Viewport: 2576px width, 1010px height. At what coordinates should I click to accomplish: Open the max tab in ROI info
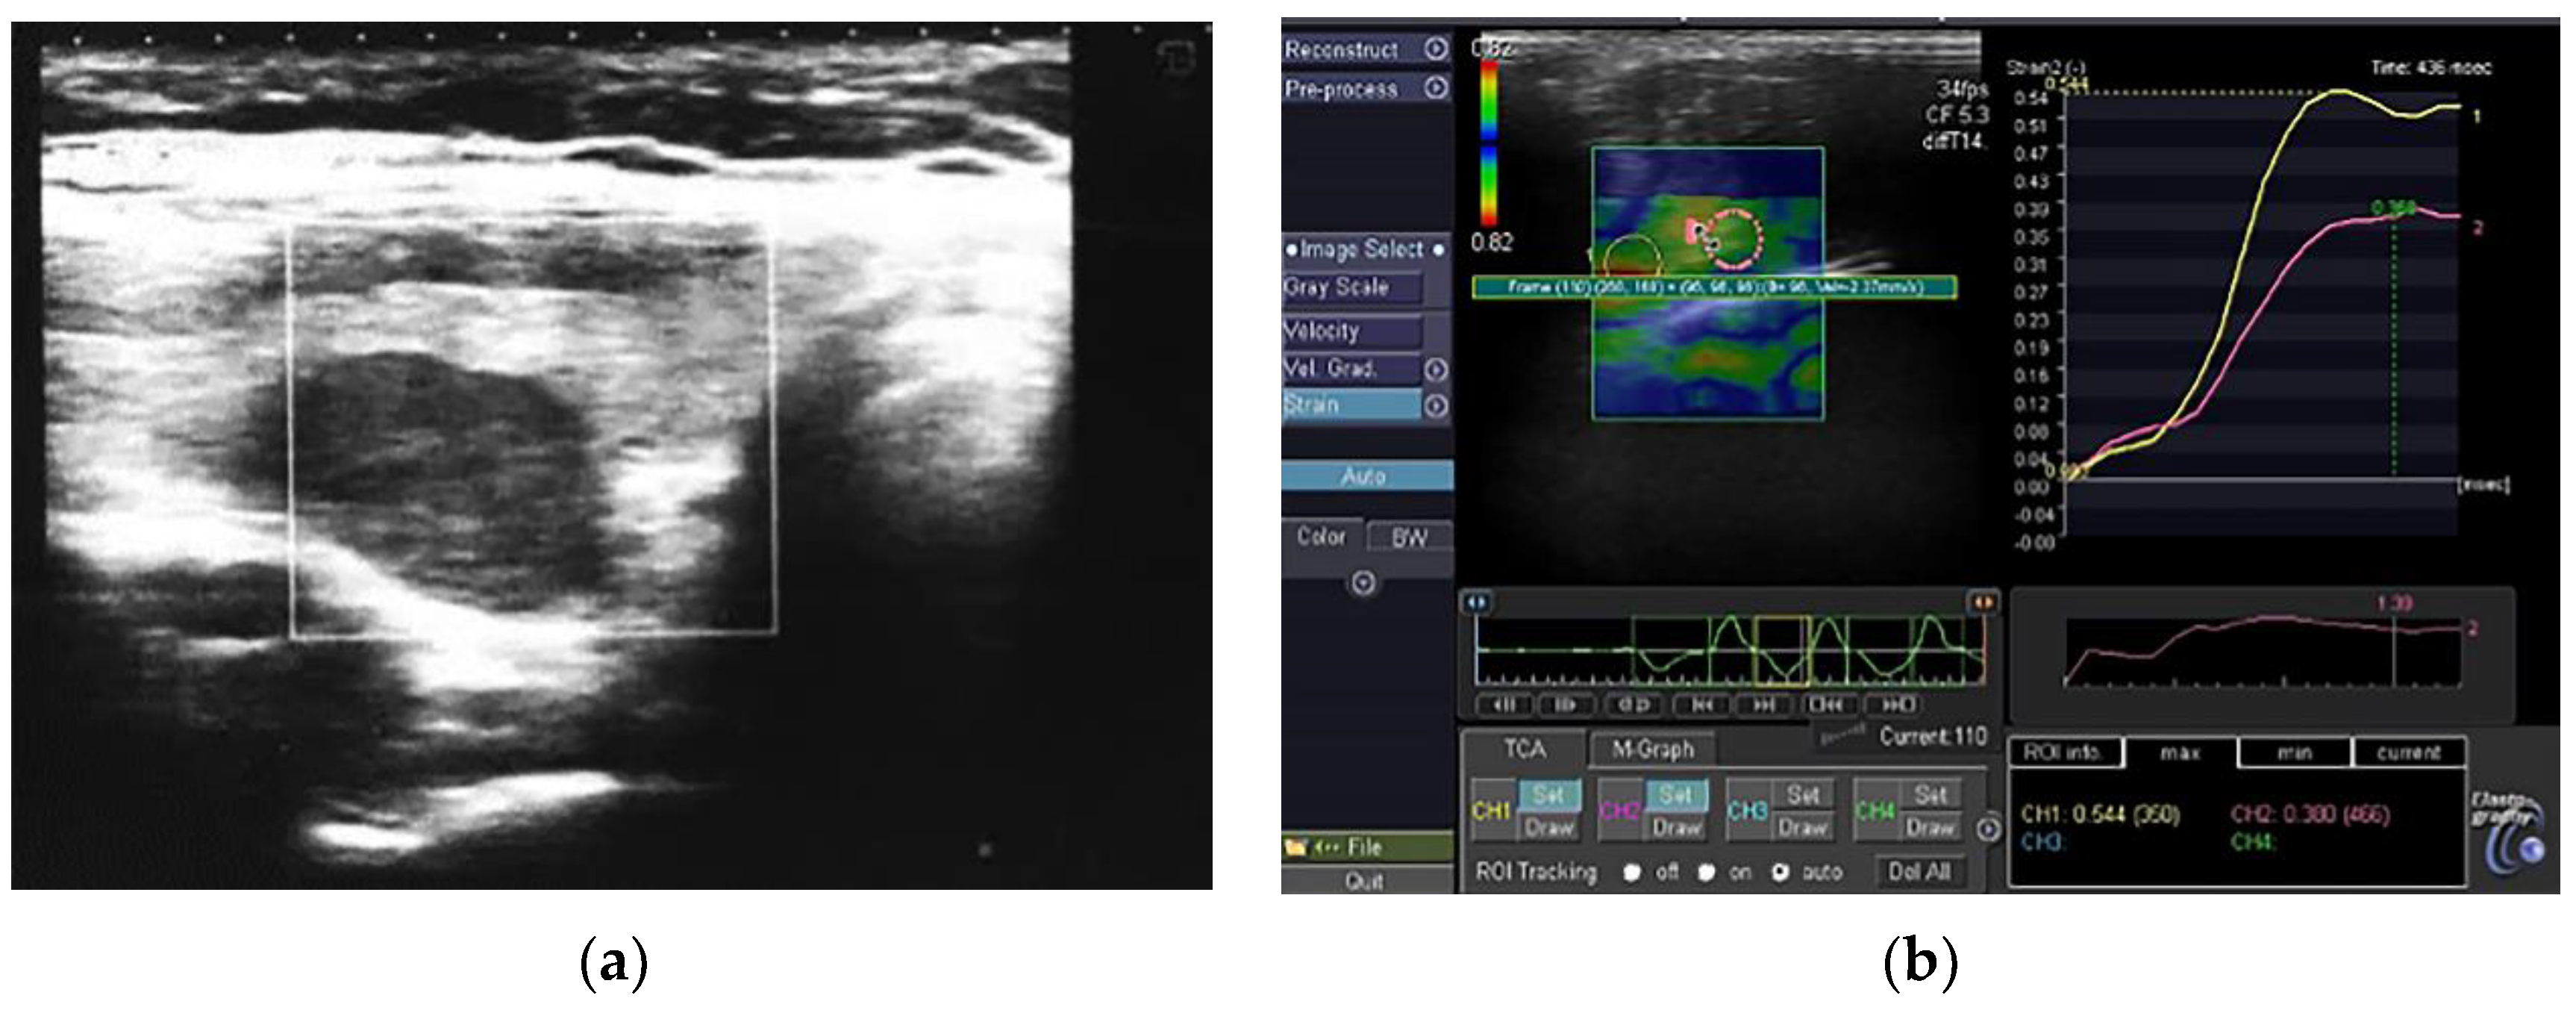pyautogui.click(x=2180, y=753)
